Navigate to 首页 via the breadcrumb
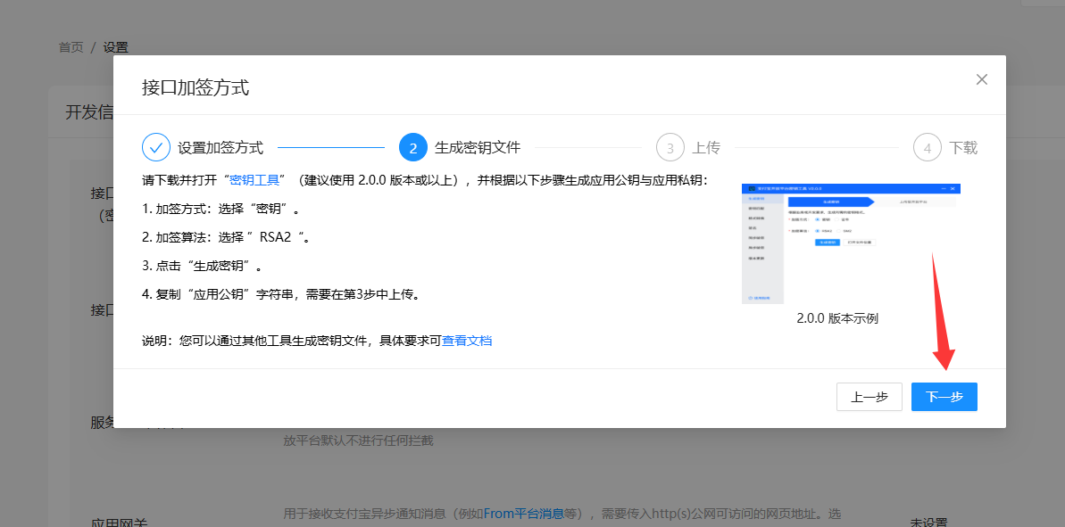The height and width of the screenshot is (527, 1065). (70, 47)
